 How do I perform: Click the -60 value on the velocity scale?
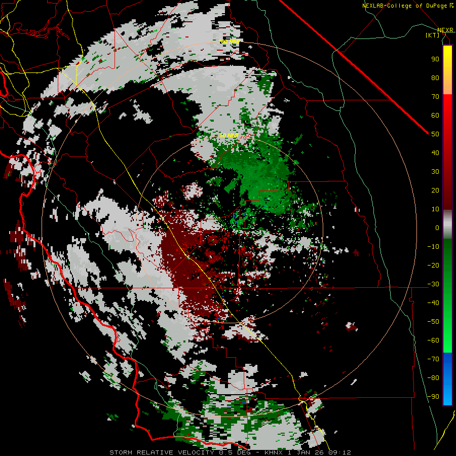point(433,340)
